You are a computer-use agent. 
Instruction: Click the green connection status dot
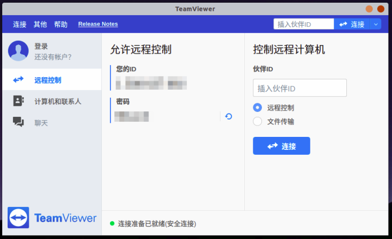112,224
